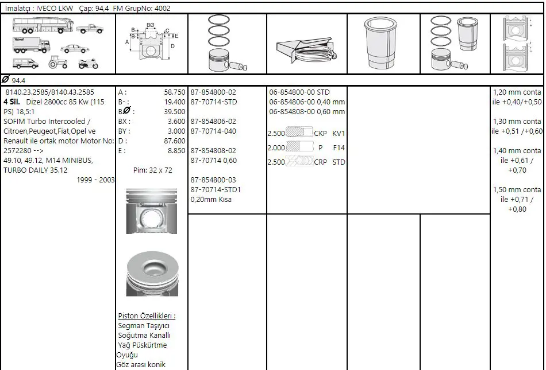Click the bus vehicle icon
546x370 pixels.
point(42,26)
